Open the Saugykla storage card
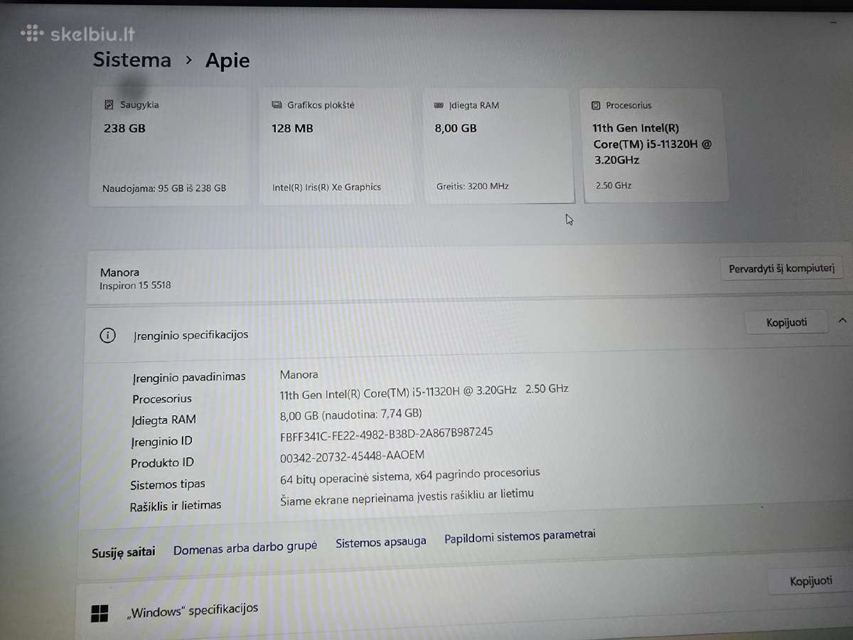Screen dimensions: 853x640 (169, 146)
